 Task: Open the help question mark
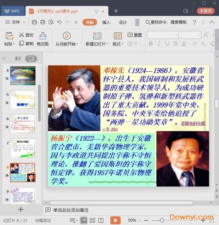pyautogui.click(x=194, y=22)
